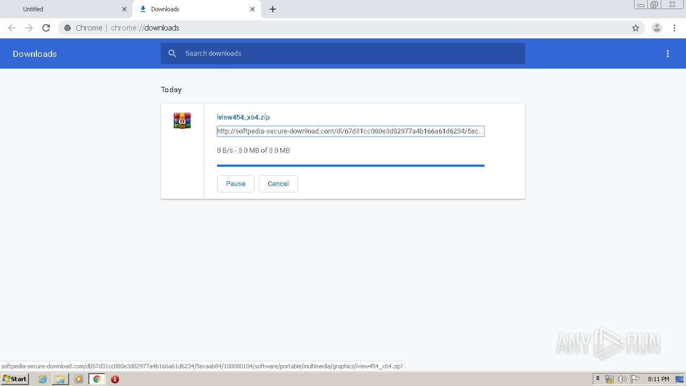
Task: Click the Downloads page title
Action: (35, 54)
